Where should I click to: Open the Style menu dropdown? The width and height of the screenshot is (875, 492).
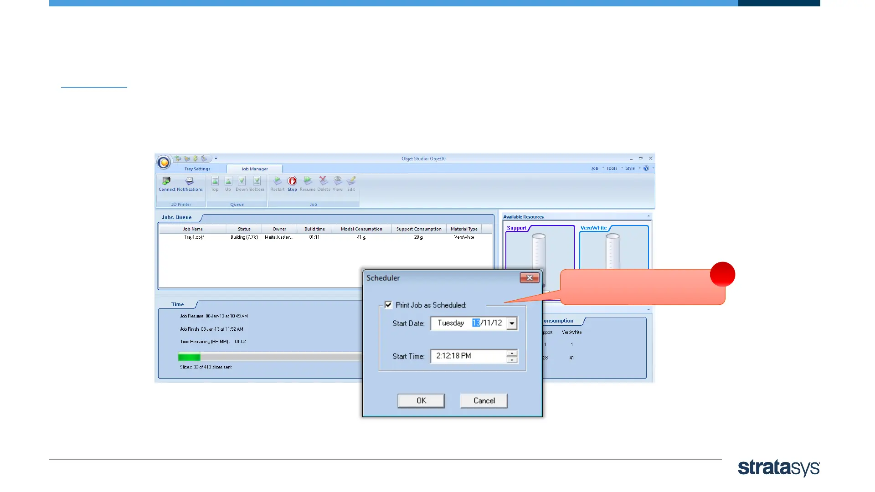pyautogui.click(x=630, y=169)
